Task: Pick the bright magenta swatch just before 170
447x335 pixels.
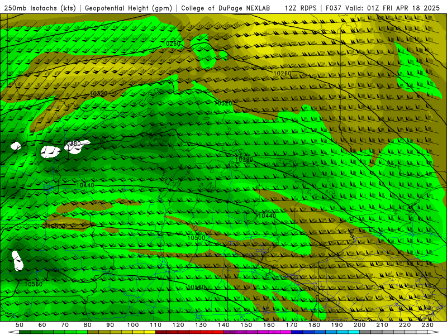Action: tap(286, 332)
